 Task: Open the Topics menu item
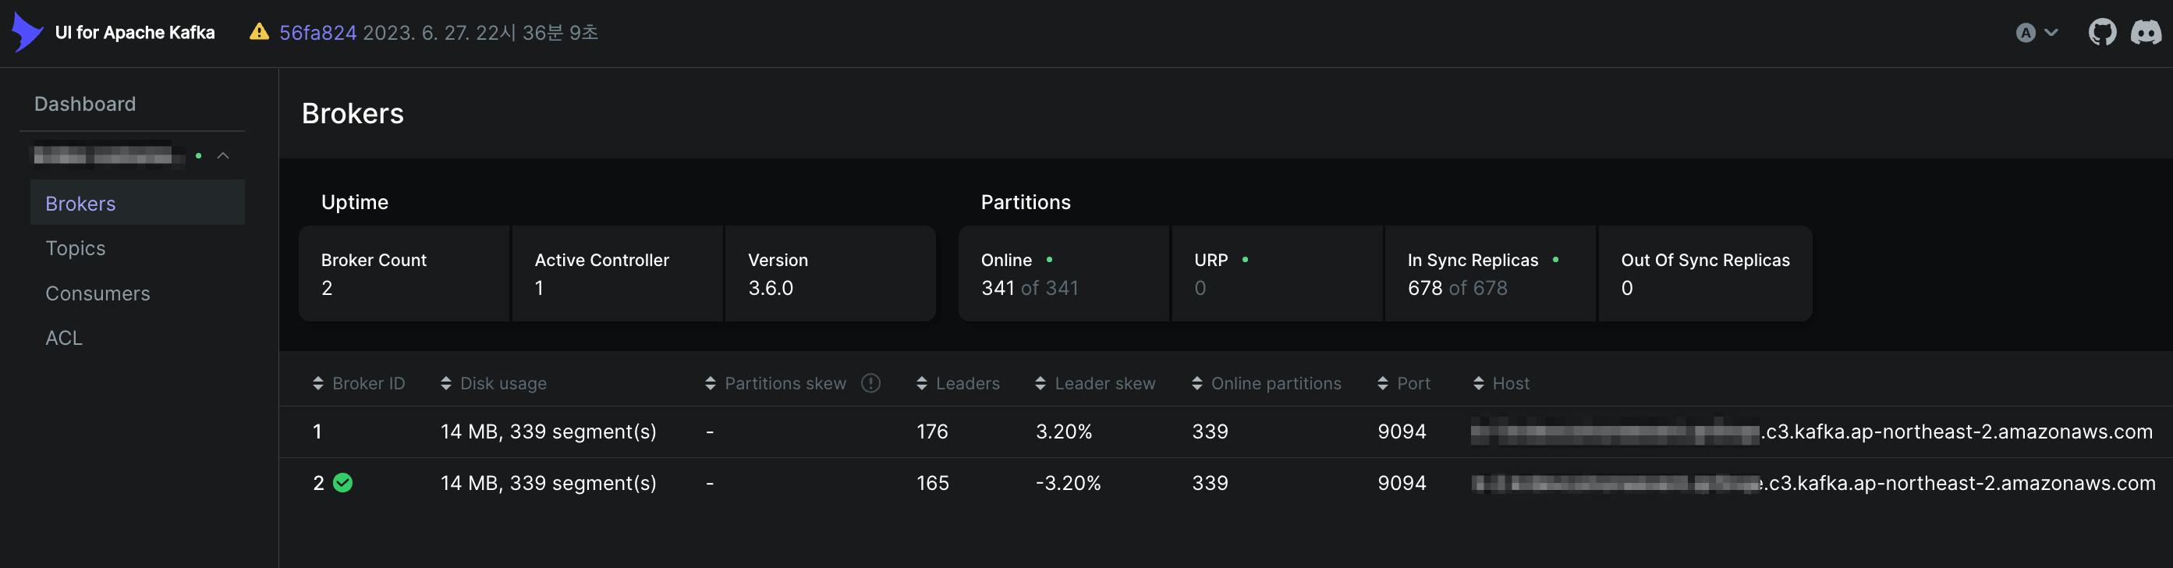coord(76,248)
